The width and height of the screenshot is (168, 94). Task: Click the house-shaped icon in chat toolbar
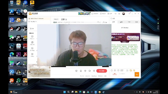click(127, 70)
